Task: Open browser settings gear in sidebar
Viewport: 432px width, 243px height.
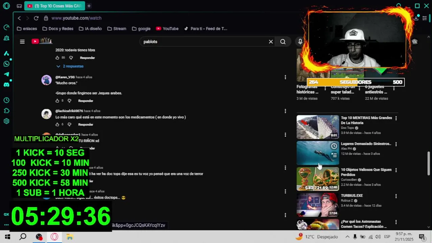Action: pos(6,121)
